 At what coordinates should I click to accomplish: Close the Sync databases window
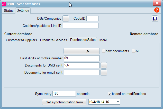155,3
